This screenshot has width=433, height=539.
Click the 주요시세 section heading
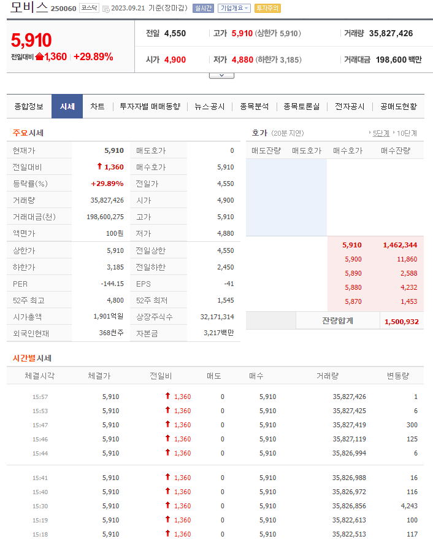point(28,133)
